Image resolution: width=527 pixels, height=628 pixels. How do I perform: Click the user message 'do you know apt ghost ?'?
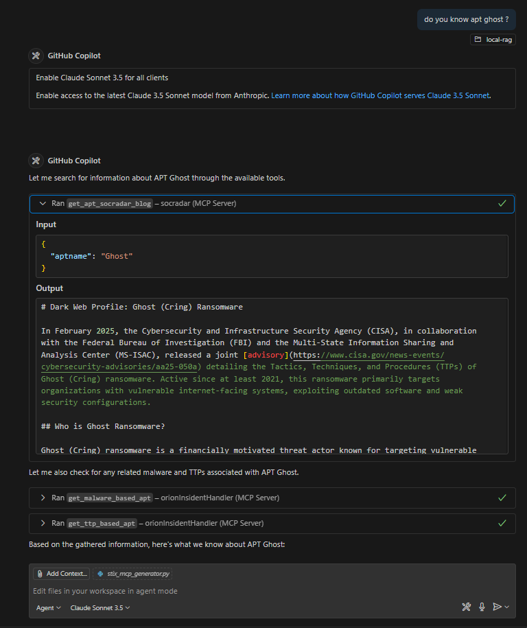click(x=466, y=19)
